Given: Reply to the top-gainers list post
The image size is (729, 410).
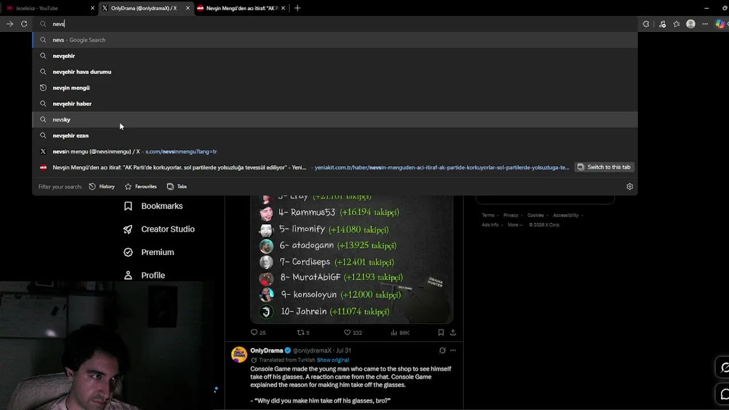Looking at the screenshot, I should tap(258, 333).
